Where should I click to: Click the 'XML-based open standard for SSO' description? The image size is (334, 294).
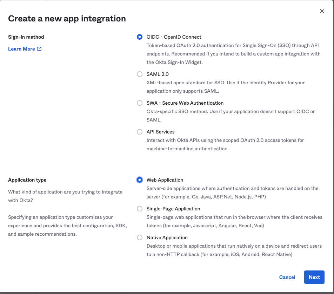pos(226,87)
